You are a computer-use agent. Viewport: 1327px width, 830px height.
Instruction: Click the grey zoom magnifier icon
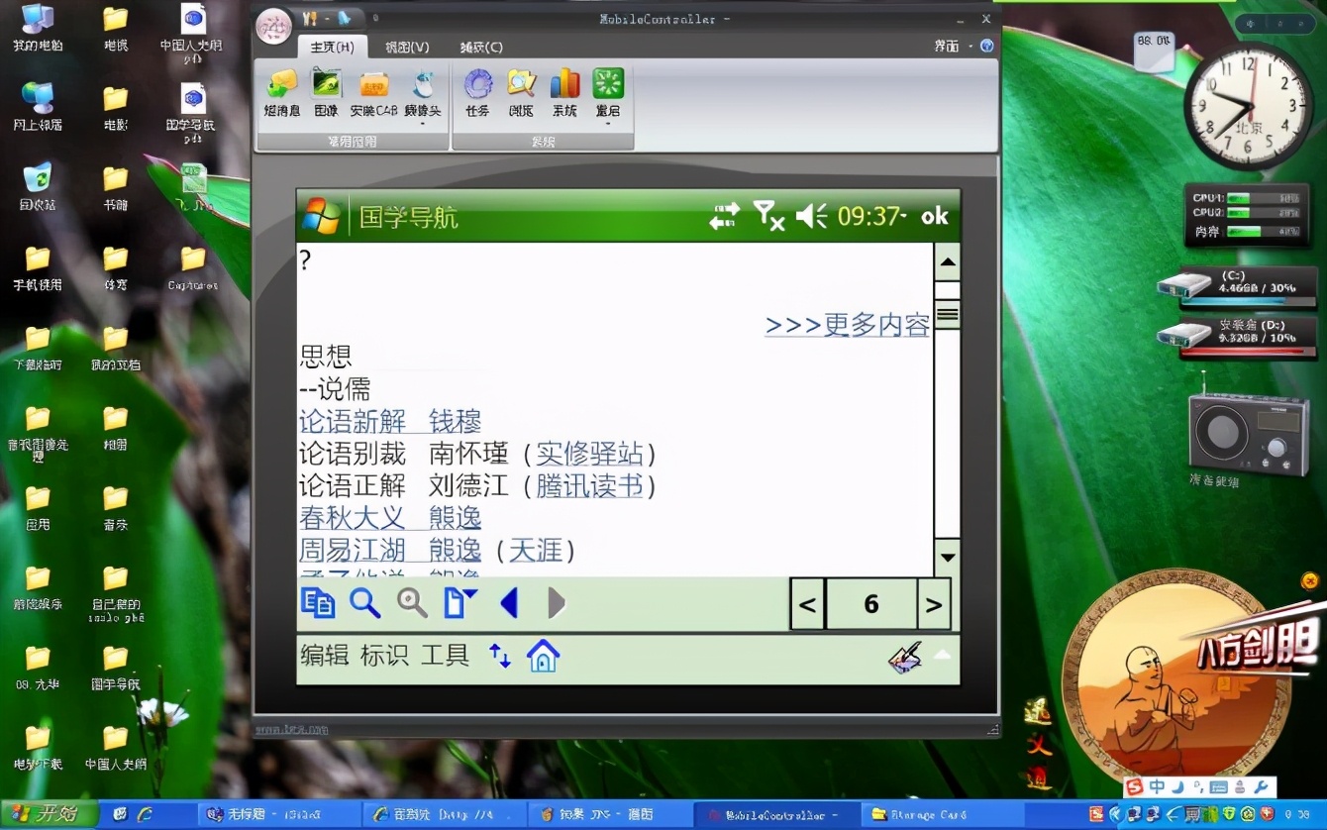tap(412, 602)
